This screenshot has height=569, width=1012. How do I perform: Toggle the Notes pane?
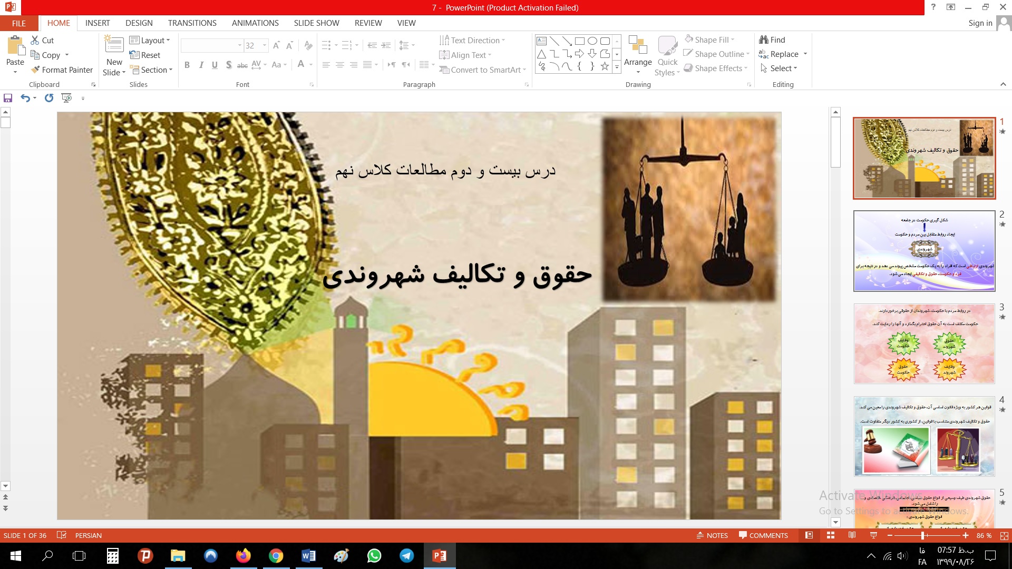[712, 535]
